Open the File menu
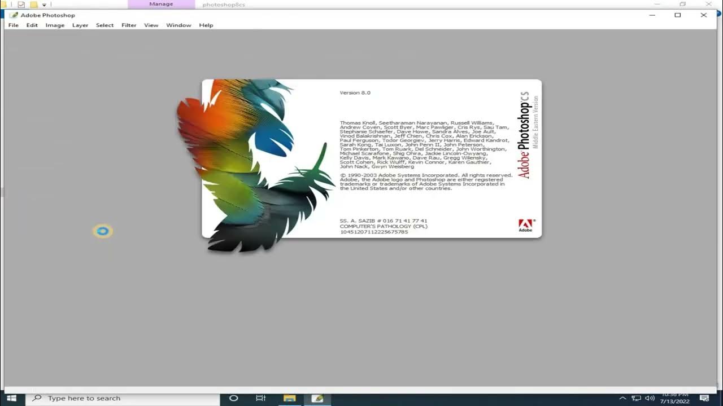Viewport: 723px width, 406px height. [x=14, y=25]
